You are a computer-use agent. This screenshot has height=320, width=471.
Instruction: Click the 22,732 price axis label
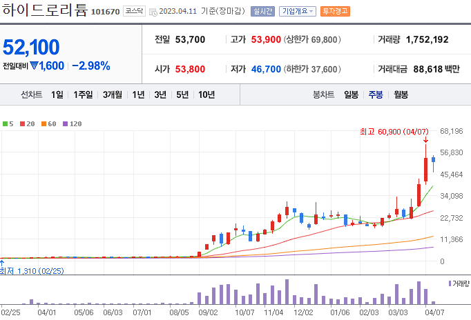pos(452,218)
